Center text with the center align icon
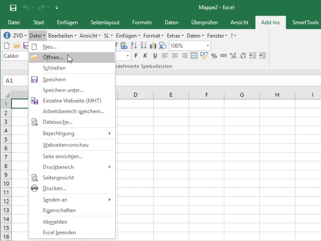 point(175,55)
